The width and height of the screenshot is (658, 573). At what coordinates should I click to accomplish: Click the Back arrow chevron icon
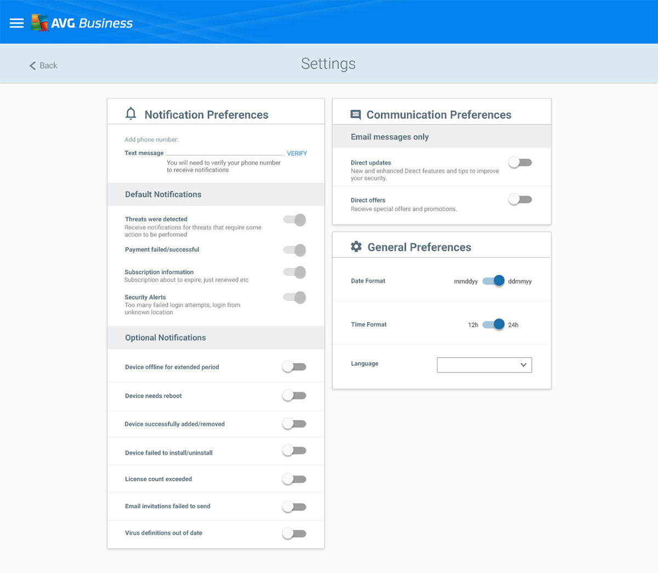[32, 66]
